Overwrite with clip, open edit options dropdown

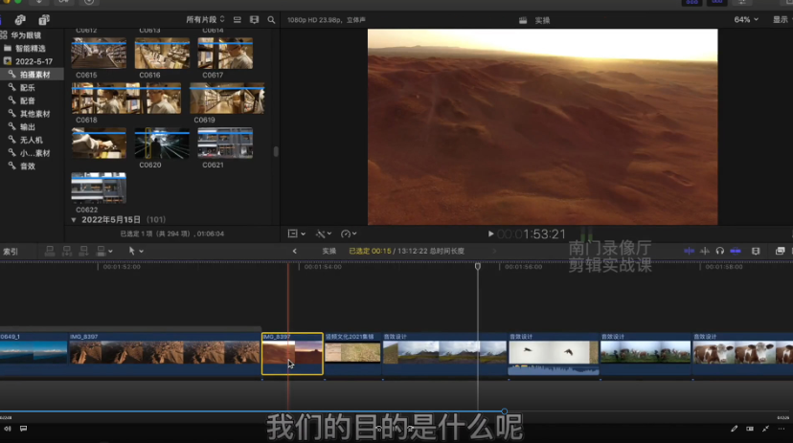pos(104,251)
